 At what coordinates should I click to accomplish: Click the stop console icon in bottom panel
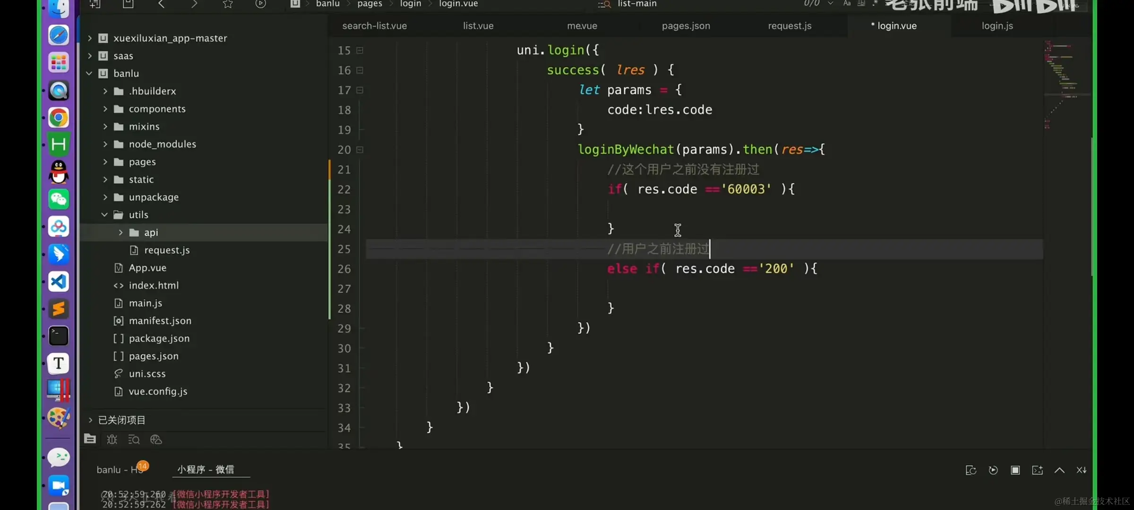1015,470
